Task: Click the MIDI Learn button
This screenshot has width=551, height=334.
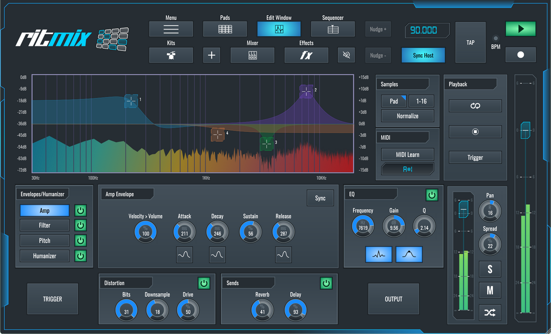Action: 408,155
